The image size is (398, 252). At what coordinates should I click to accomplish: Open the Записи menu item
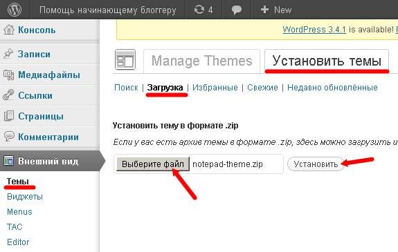click(34, 54)
